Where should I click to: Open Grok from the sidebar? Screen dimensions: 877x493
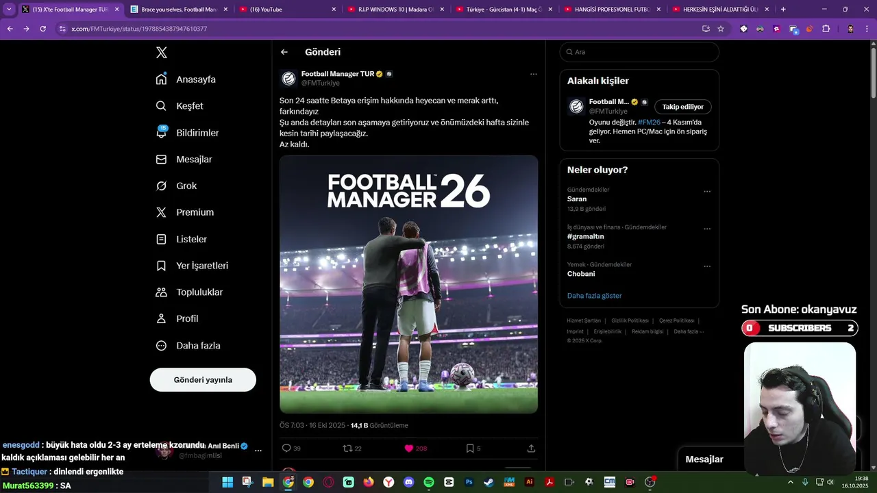pyautogui.click(x=176, y=186)
